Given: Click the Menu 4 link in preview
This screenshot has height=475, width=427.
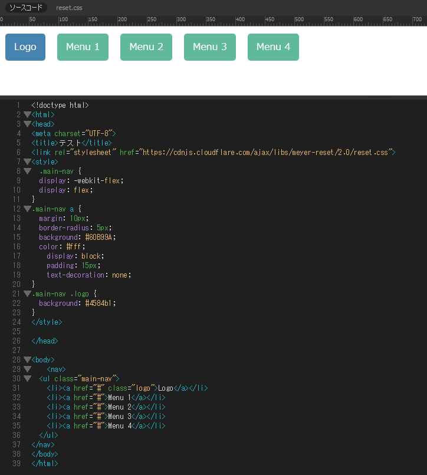Looking at the screenshot, I should (x=273, y=47).
